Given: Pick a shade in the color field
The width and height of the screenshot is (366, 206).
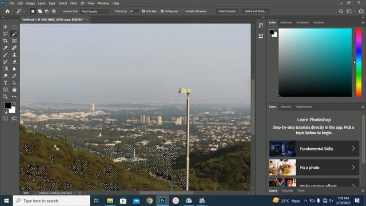Looking at the screenshot, I should [315, 62].
